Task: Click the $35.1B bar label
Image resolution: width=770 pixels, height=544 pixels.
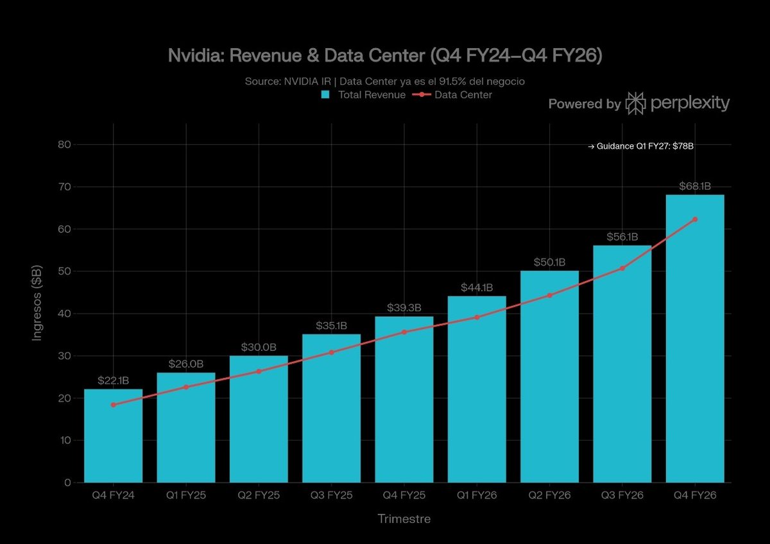Action: click(x=331, y=326)
